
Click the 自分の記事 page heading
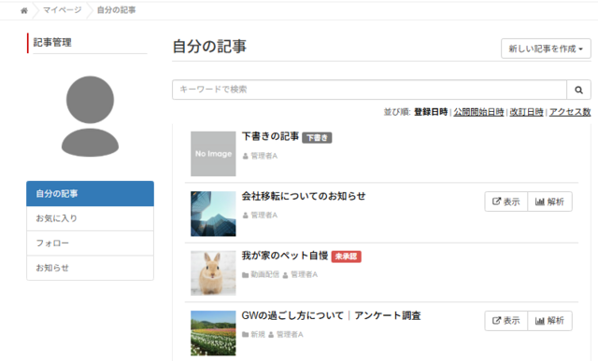pyautogui.click(x=209, y=47)
